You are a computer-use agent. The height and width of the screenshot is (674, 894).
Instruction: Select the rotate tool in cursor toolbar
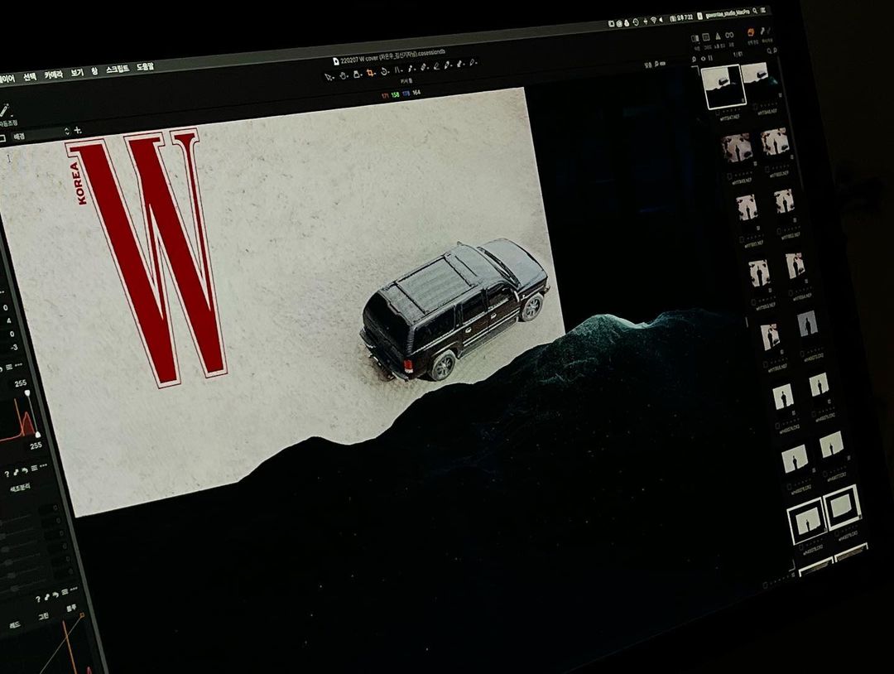(384, 72)
